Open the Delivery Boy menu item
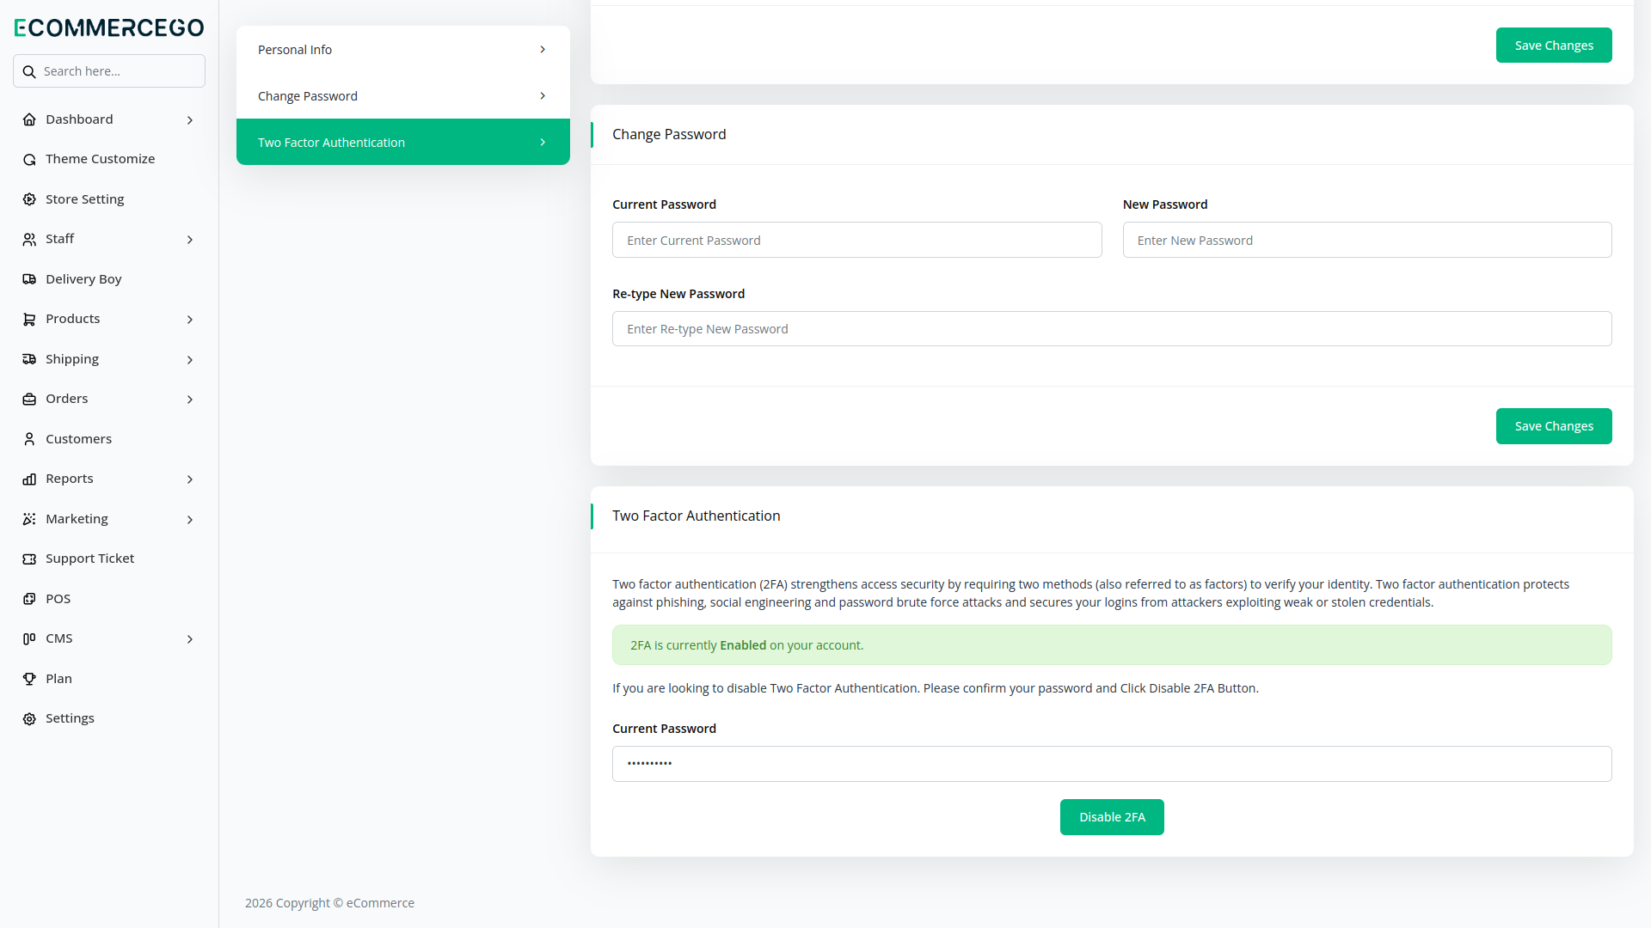 coord(109,279)
